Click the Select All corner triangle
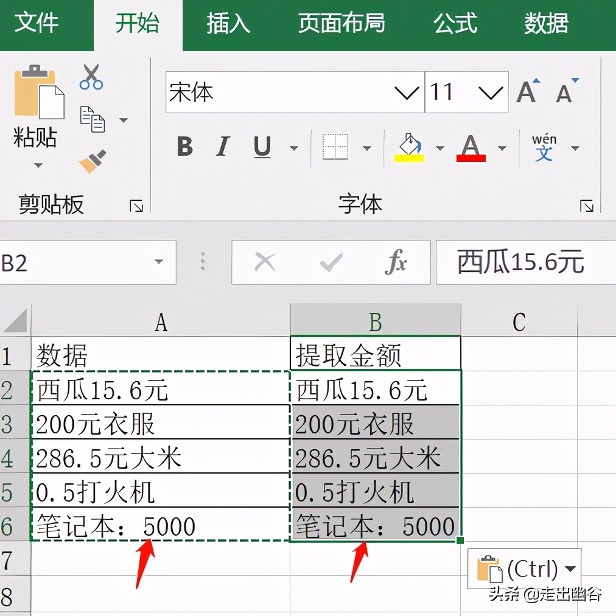 click(15, 321)
